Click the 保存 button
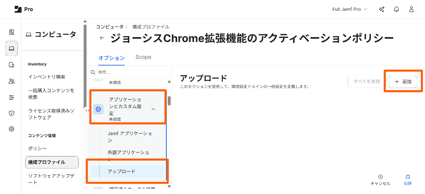 point(408,180)
